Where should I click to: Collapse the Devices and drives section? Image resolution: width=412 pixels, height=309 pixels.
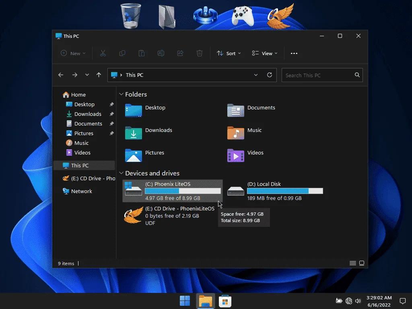point(121,173)
